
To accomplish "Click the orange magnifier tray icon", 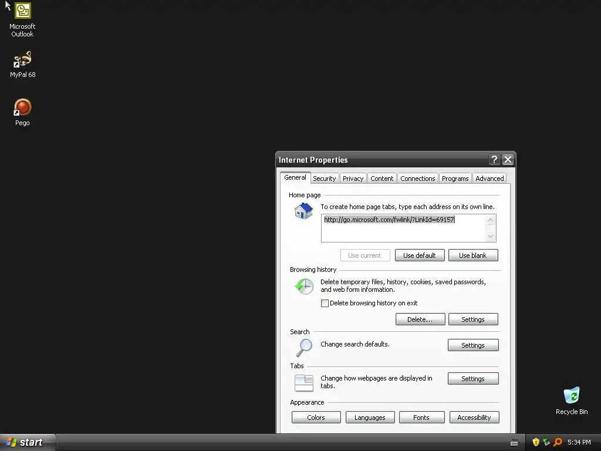I will pos(558,442).
